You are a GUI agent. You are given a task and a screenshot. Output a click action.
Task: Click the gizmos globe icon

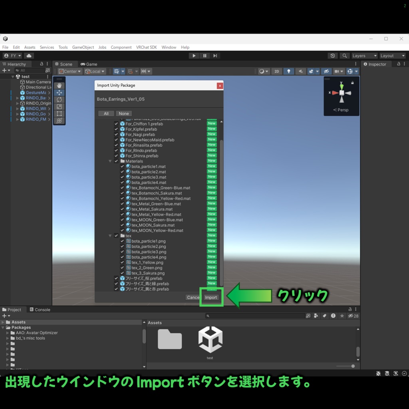tap(350, 71)
